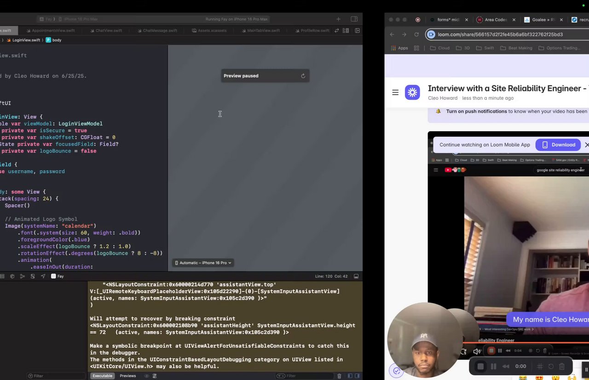589x380 pixels.
Task: Open the AppointmentsView.swift tab
Action: pos(50,30)
